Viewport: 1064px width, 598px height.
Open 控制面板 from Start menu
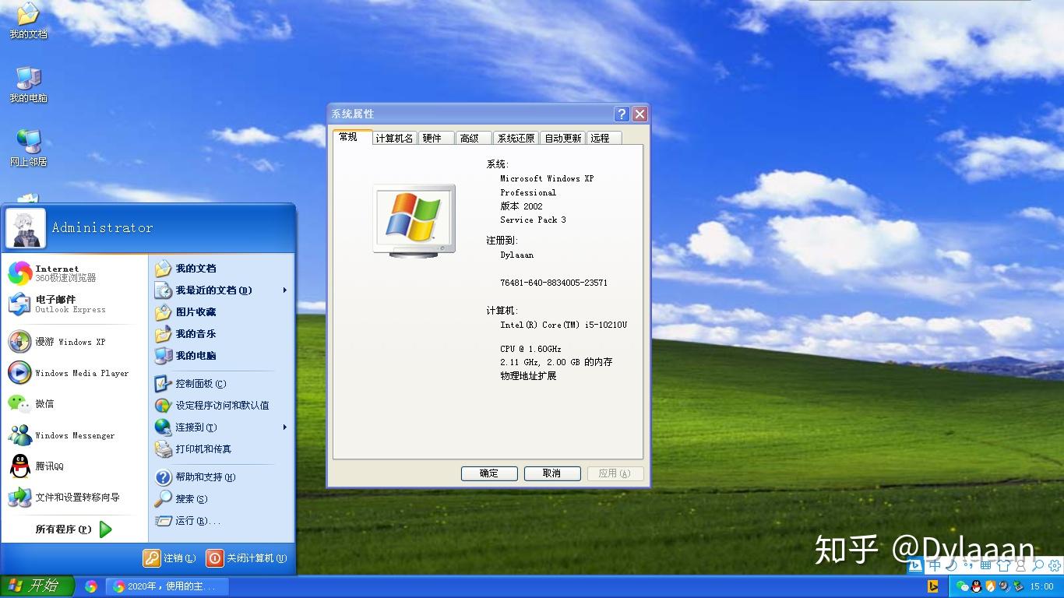coord(221,384)
